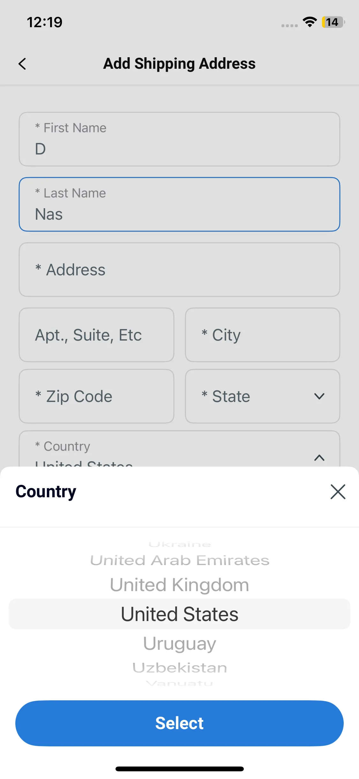Focus the First Name field
Image resolution: width=359 pixels, height=779 pixels.
[179, 139]
